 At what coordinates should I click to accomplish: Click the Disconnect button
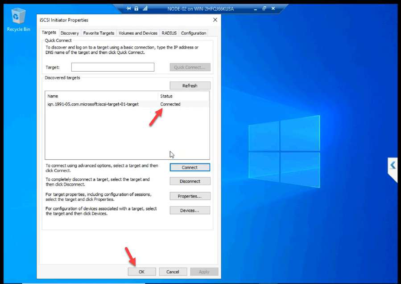[190, 181]
